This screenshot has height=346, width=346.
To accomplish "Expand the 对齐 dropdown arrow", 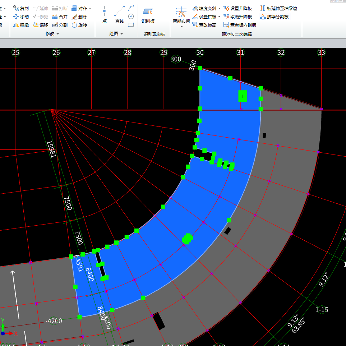I will click(x=90, y=9).
